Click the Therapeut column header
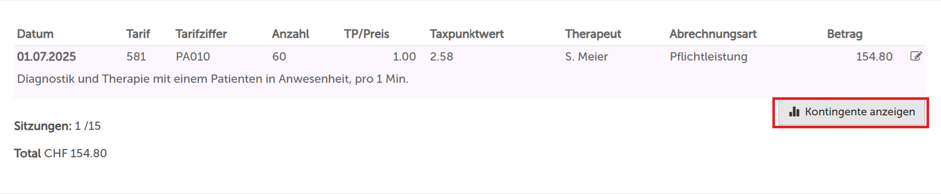This screenshot has width=941, height=194. [x=593, y=34]
